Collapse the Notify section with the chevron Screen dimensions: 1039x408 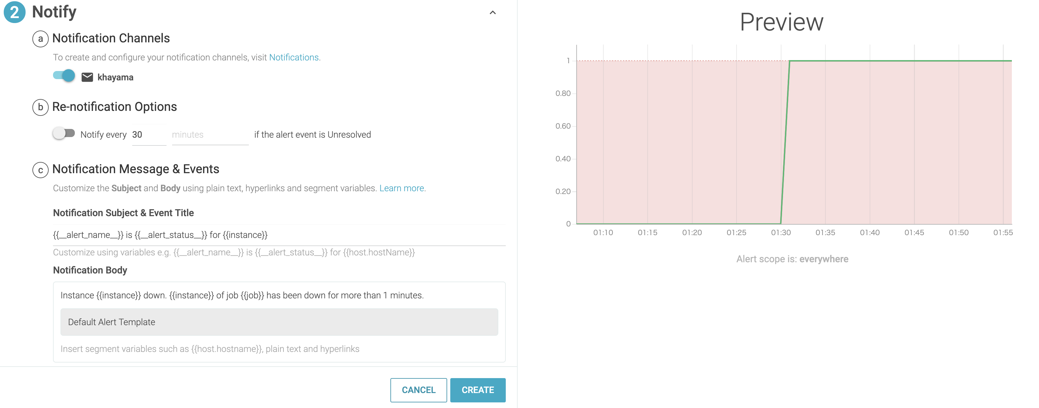(492, 12)
